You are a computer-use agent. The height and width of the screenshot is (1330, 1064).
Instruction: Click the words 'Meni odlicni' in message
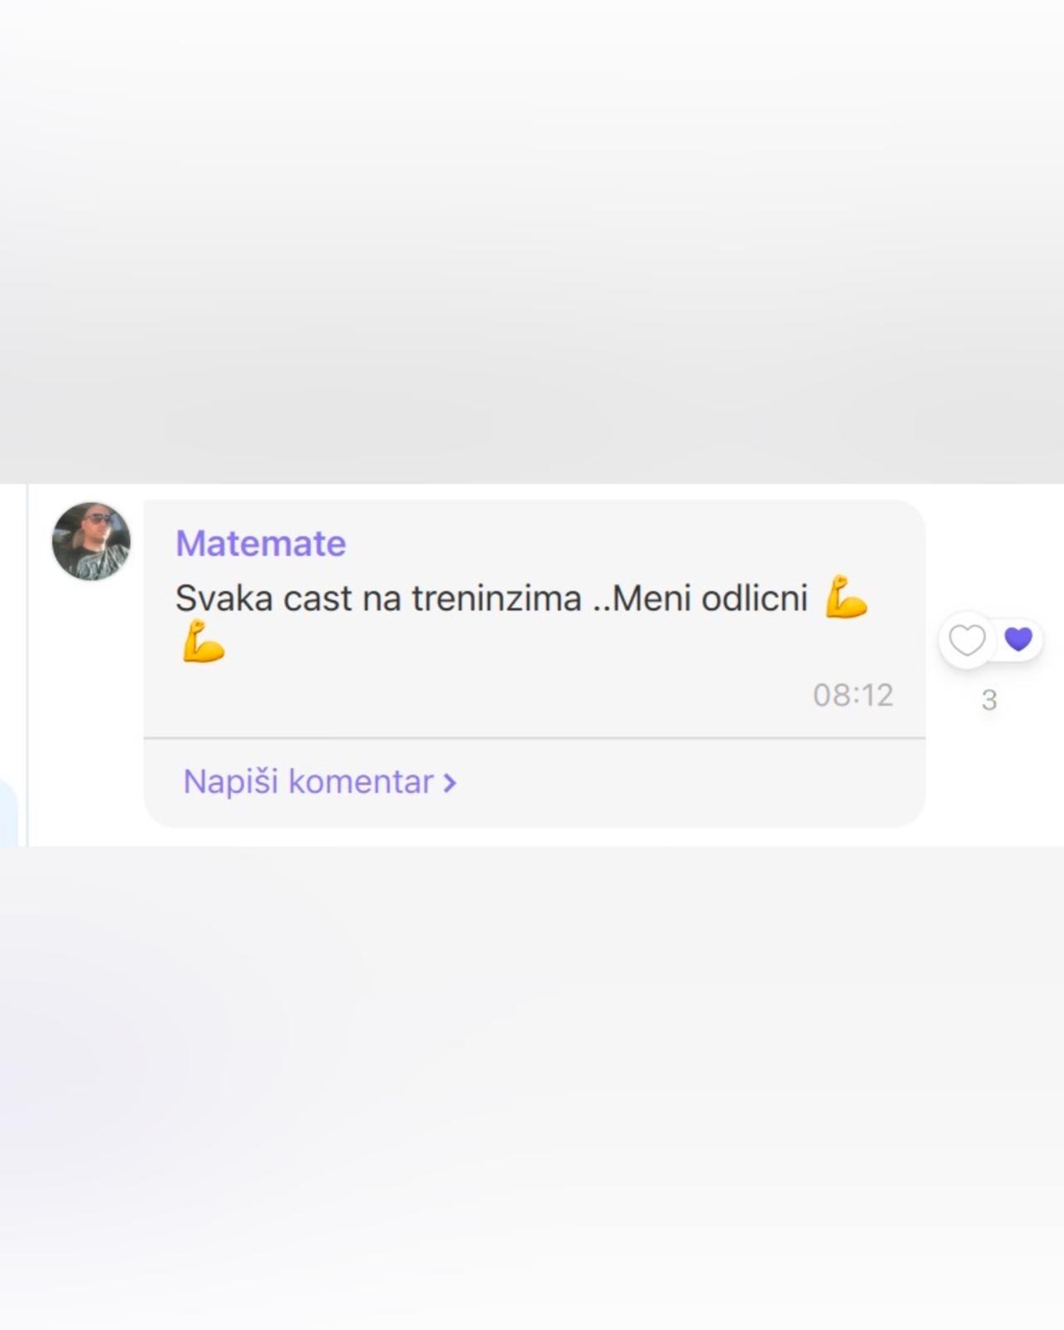pos(710,598)
